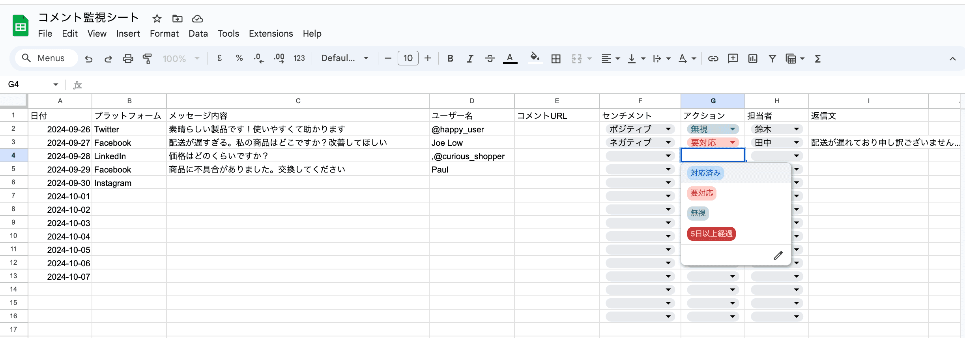965x338 pixels.
Task: Create a filter using funnel icon
Action: coord(772,59)
